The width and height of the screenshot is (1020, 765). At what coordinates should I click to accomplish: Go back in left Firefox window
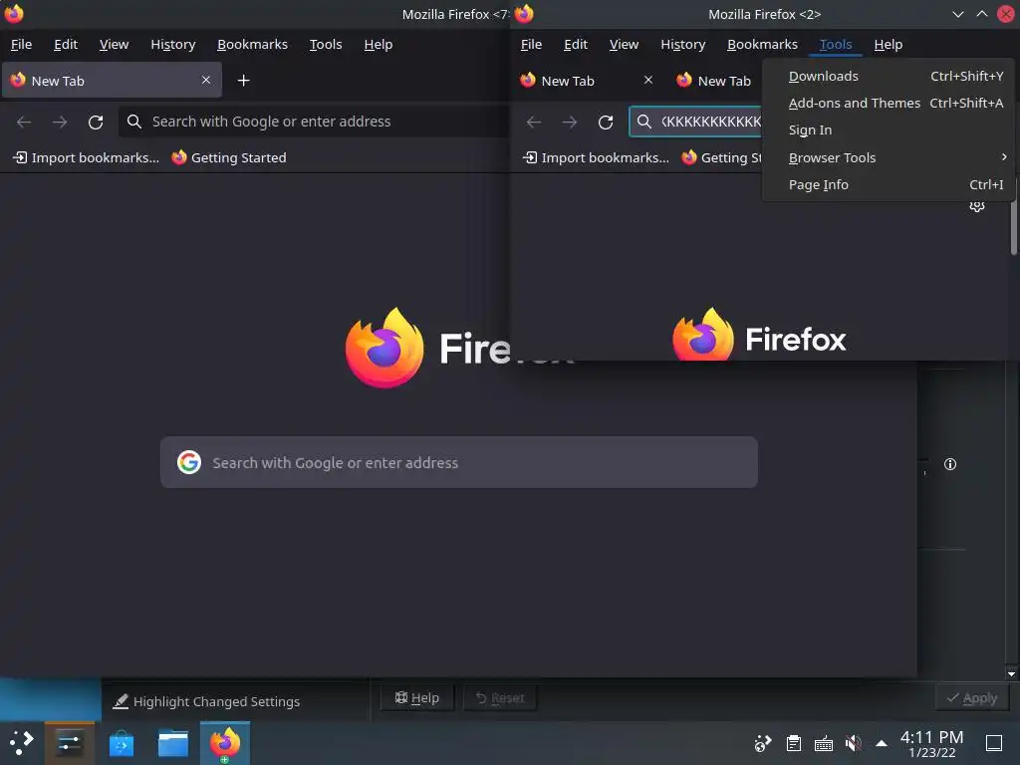coord(24,122)
